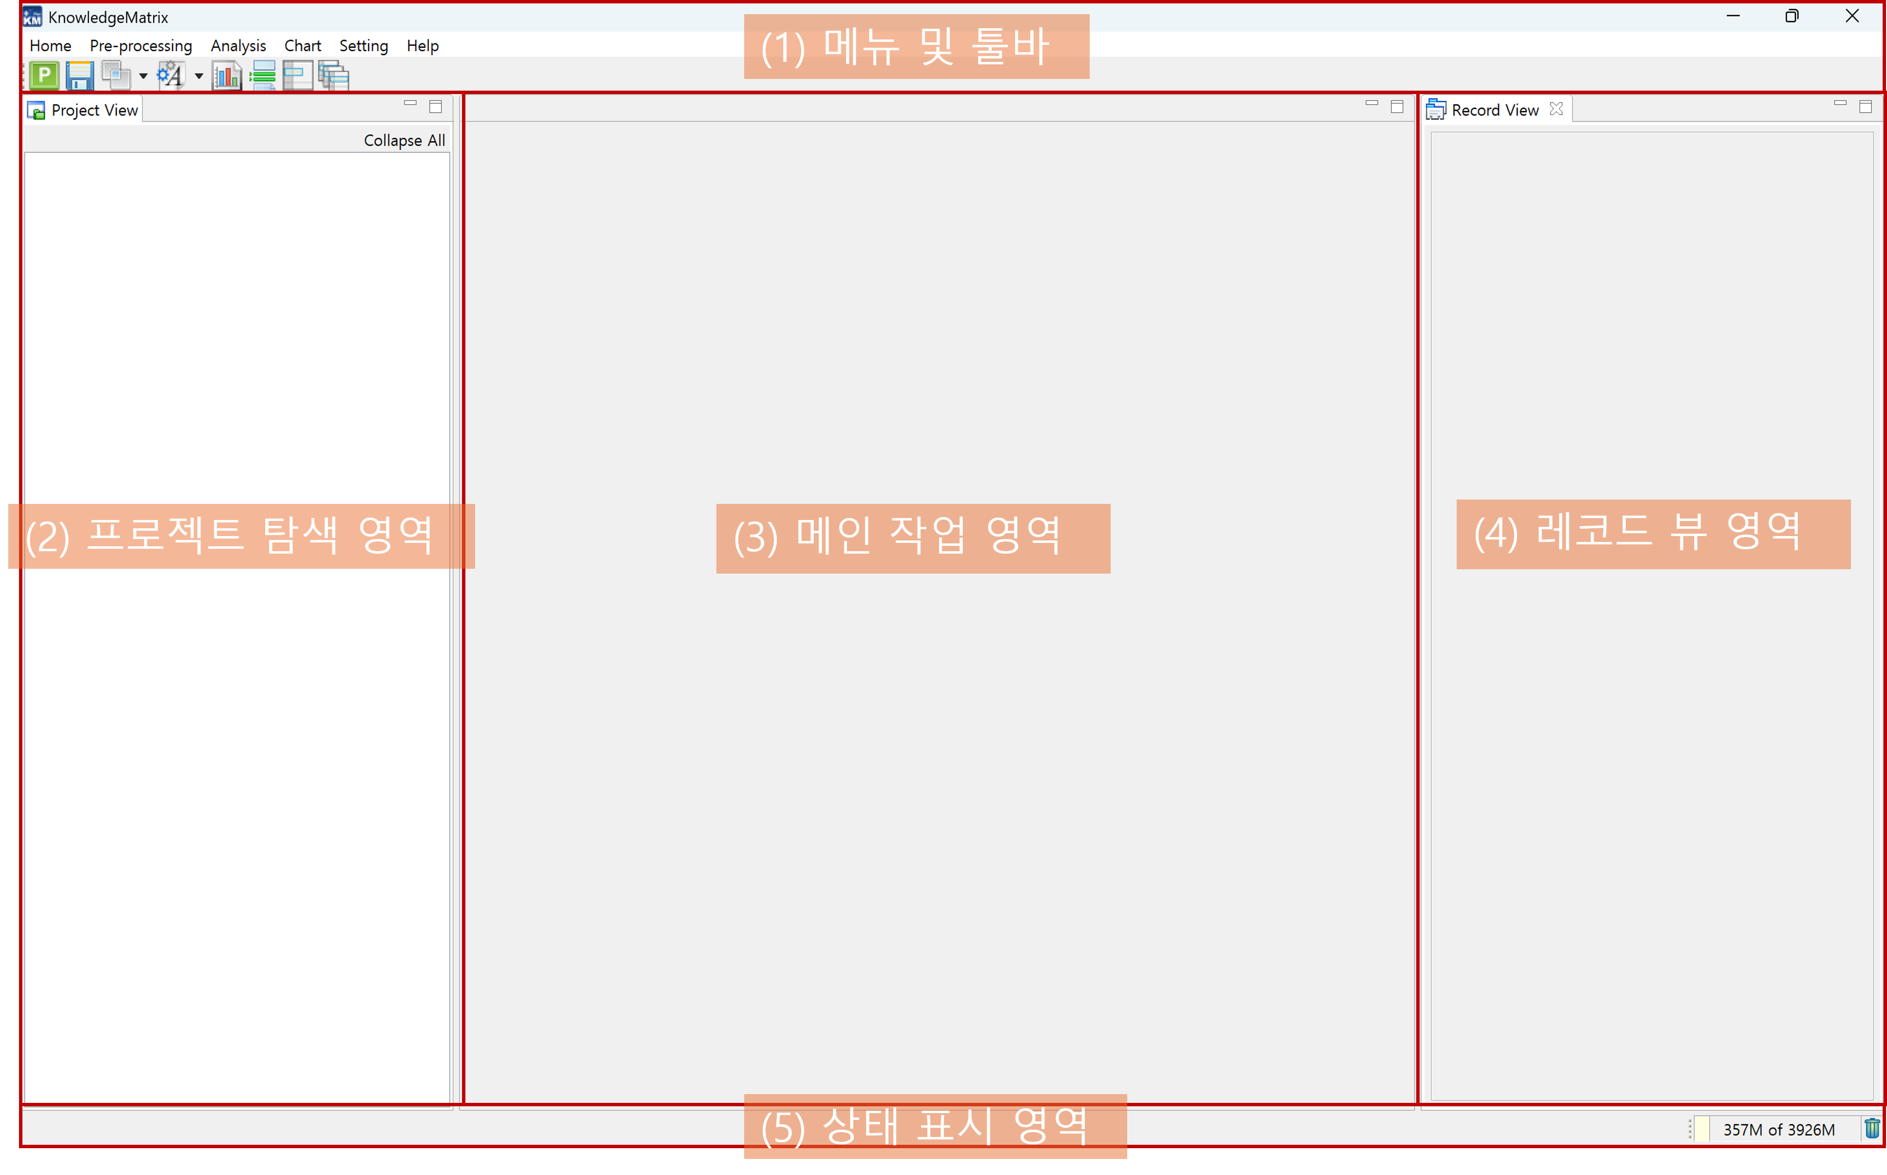Click the single table window layout icon
This screenshot has width=1887, height=1175.
[297, 76]
